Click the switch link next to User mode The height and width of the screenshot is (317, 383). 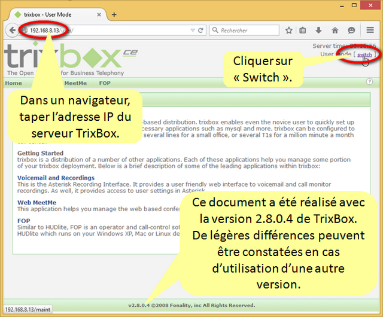tap(364, 54)
